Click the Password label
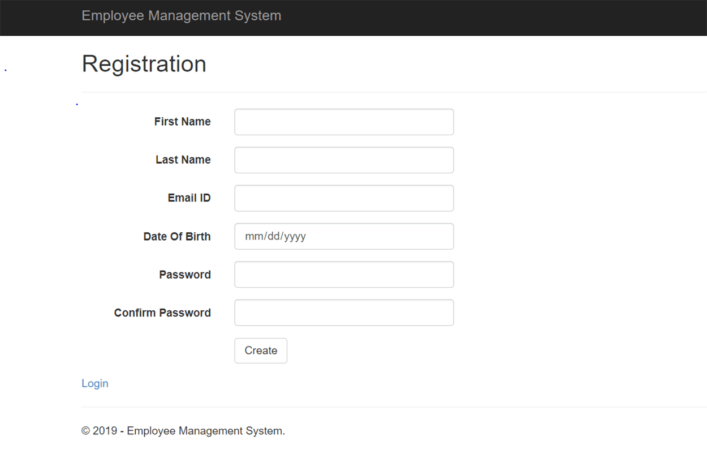The width and height of the screenshot is (707, 453). [184, 274]
